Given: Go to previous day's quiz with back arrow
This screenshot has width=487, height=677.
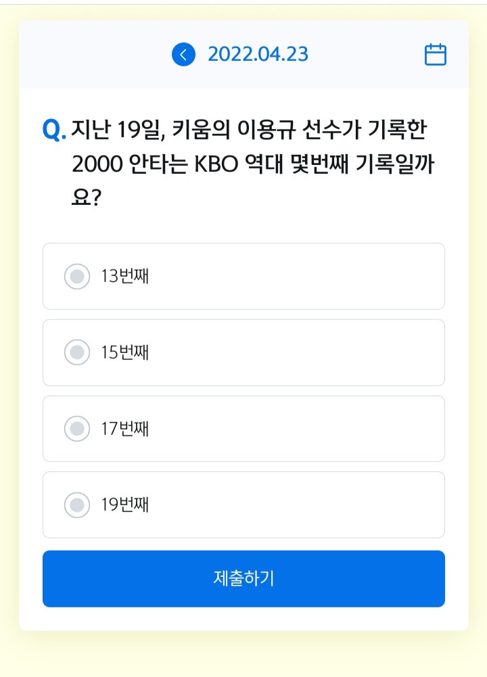Looking at the screenshot, I should point(183,54).
